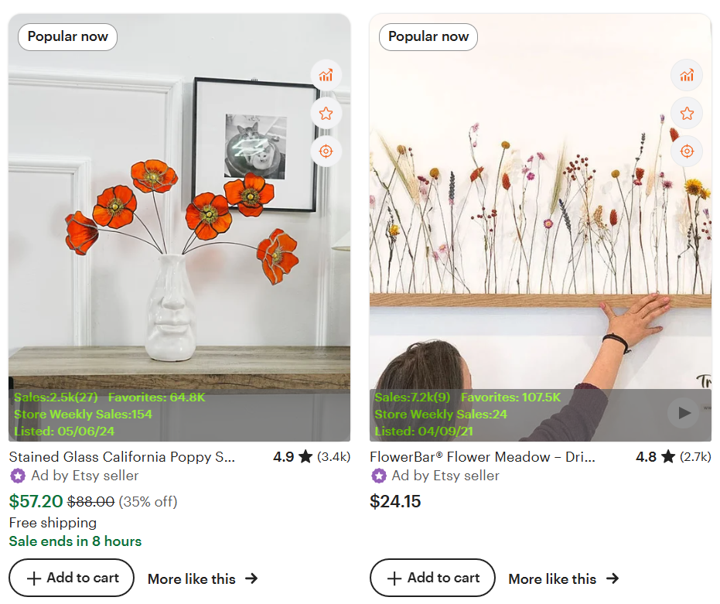720x604 pixels.
Task: Click the trend chart icon on FlowerBar listing
Action: pos(687,75)
